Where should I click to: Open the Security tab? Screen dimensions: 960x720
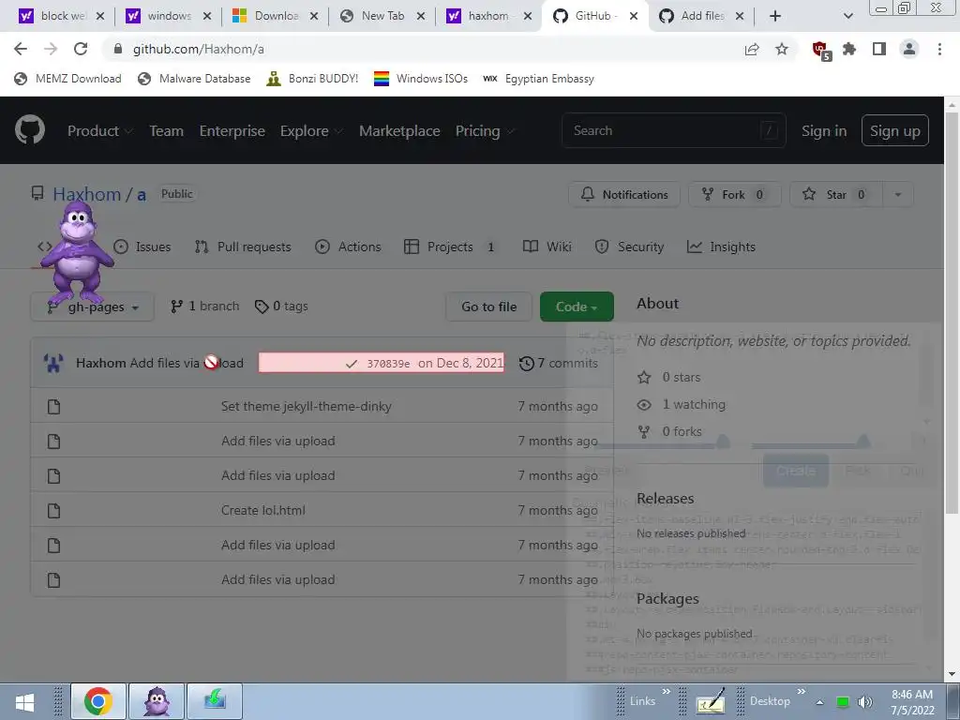pyautogui.click(x=629, y=247)
